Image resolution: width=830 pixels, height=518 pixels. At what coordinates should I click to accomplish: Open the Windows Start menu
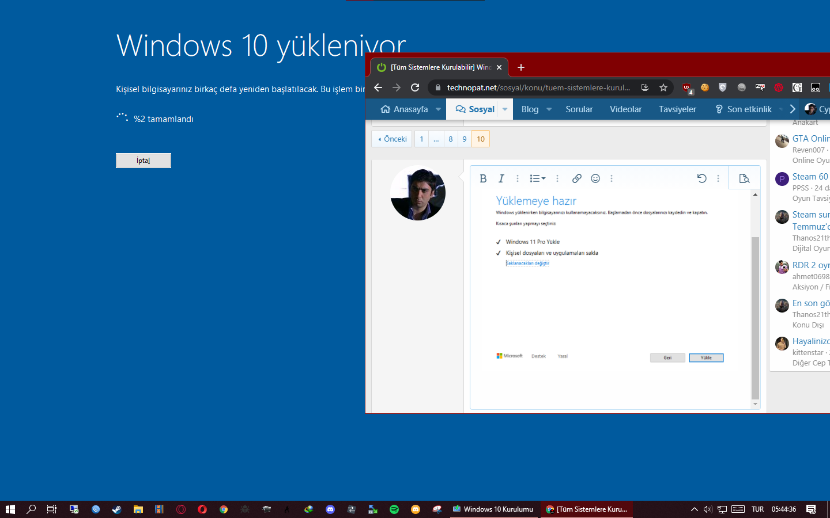point(10,509)
